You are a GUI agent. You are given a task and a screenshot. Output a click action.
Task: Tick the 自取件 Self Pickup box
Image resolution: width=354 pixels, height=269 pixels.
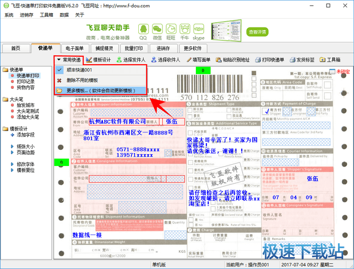[x=328, y=85]
